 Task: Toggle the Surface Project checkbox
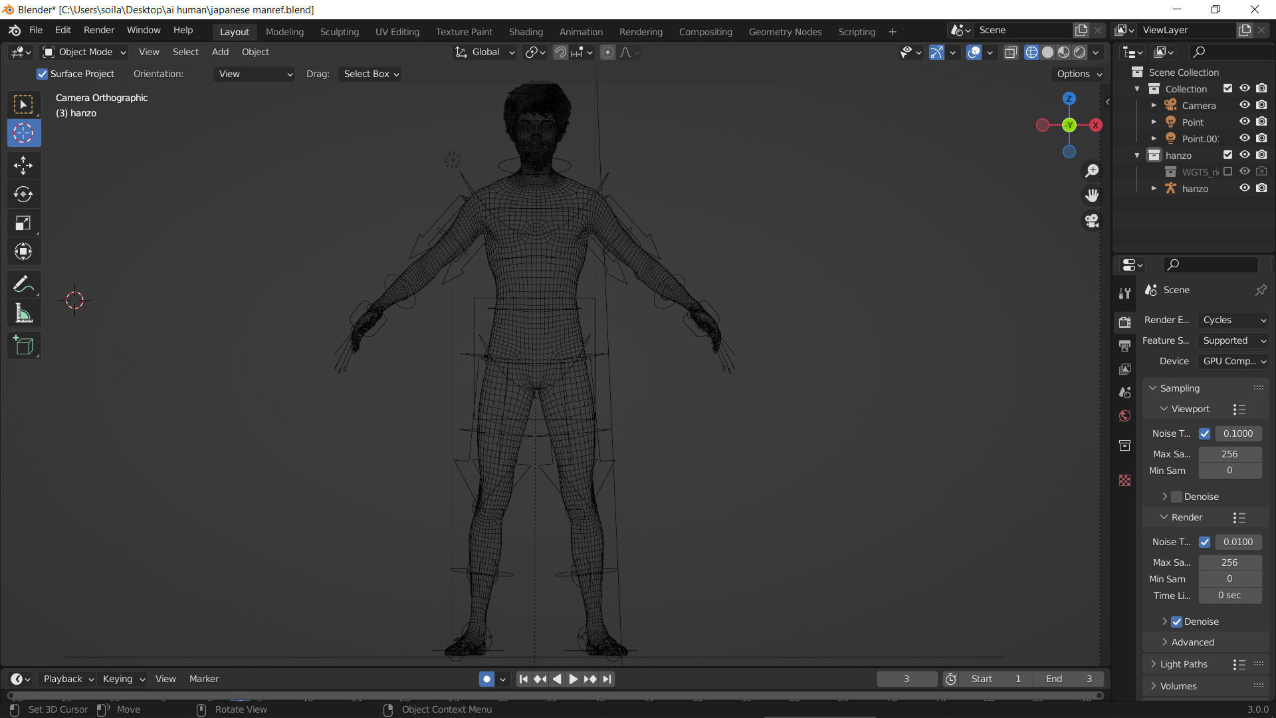point(43,74)
